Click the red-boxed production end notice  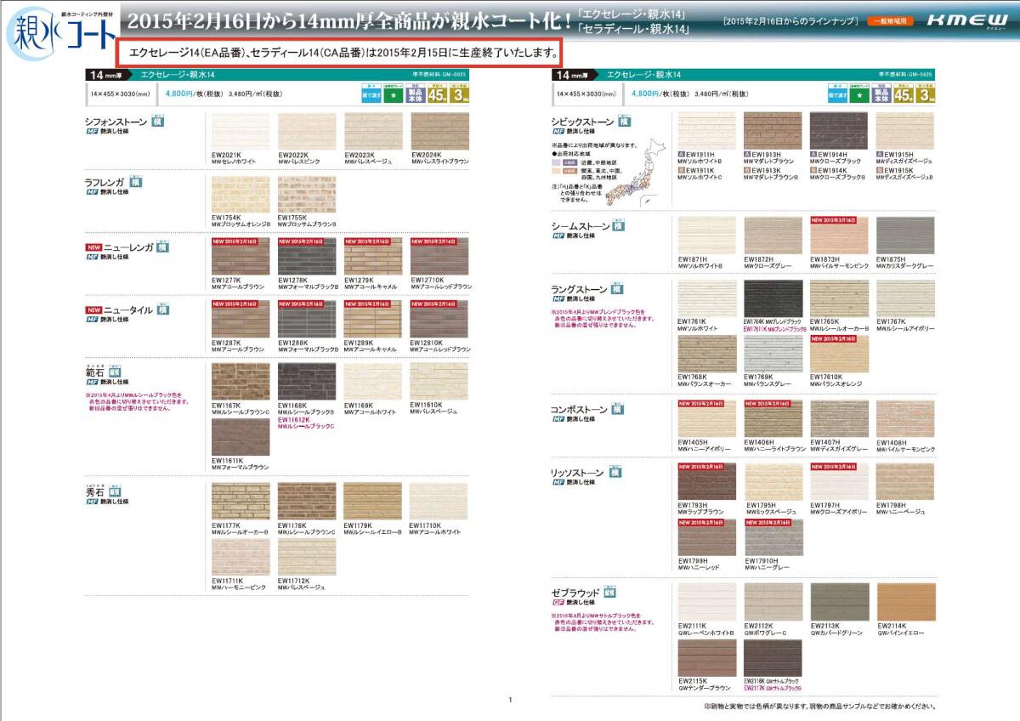tap(338, 54)
